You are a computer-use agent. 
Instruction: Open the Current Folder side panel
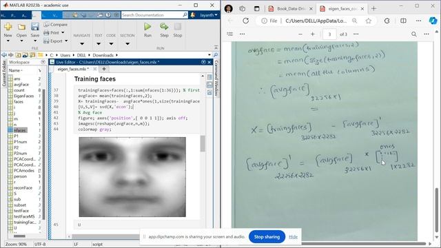click(3, 73)
